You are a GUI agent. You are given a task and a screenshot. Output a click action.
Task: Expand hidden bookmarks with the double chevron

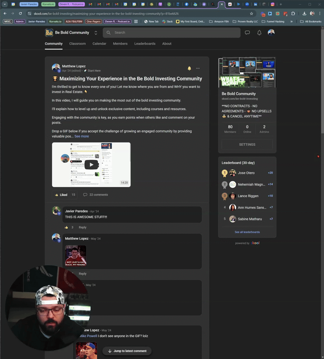pos(291,21)
